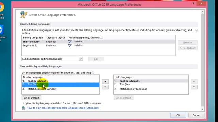Click the vertical scrollbar track

[202, 60]
